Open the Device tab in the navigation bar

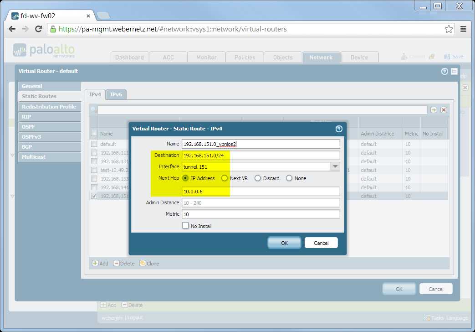click(359, 57)
